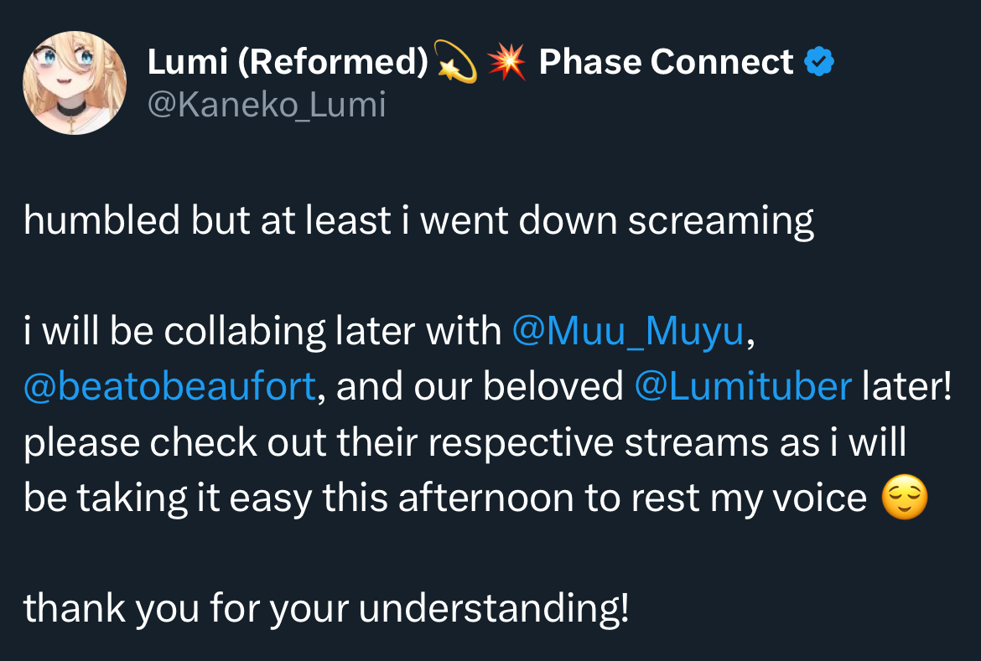Open Lumi's profile avatar picture
981x661 pixels.
(75, 83)
